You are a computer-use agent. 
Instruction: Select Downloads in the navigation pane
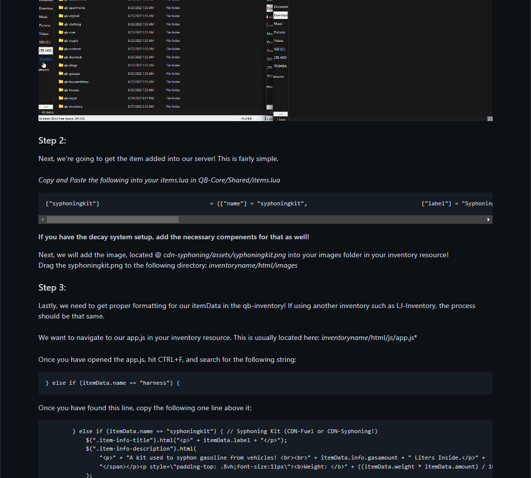tap(45, 7)
